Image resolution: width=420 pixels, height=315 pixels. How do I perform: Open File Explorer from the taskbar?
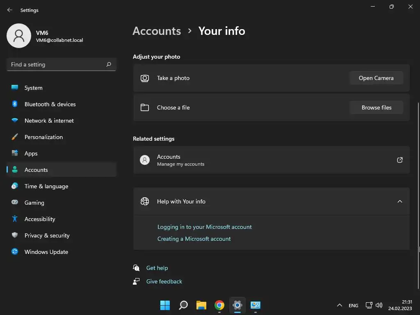click(x=201, y=305)
